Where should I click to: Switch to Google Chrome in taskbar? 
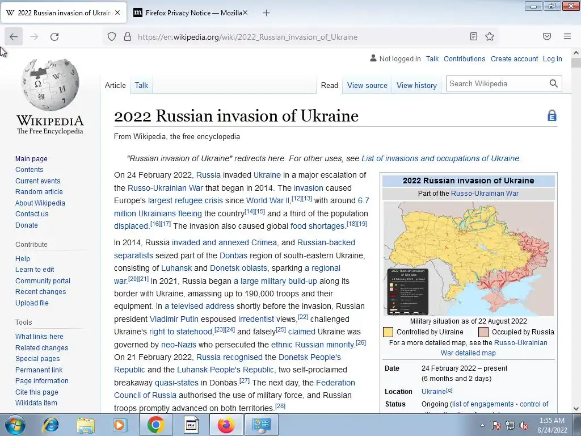(155, 425)
